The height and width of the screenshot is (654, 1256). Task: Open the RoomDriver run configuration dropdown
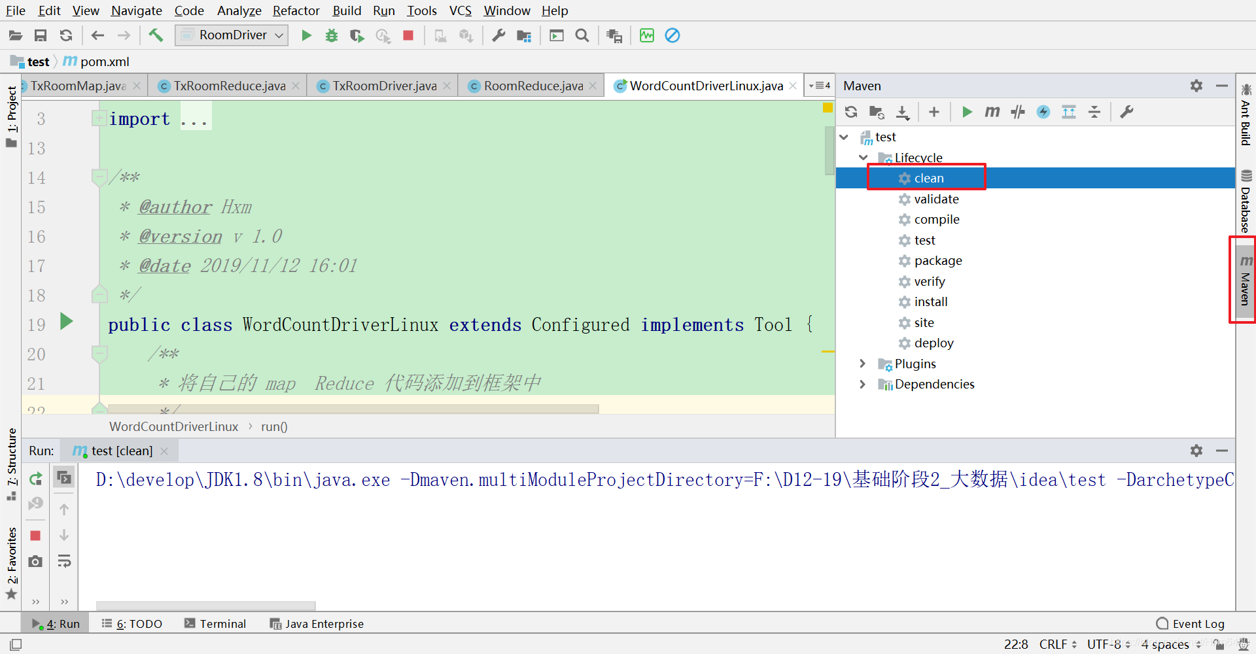232,35
